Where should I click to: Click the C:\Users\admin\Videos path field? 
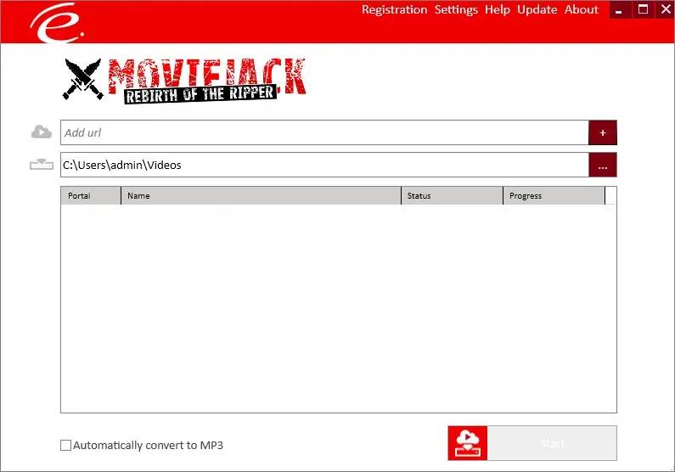[x=324, y=165]
